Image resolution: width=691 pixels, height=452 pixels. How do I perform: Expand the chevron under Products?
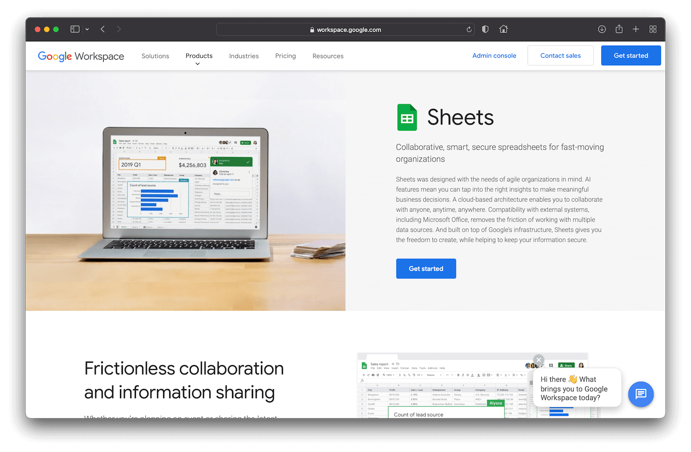click(198, 64)
